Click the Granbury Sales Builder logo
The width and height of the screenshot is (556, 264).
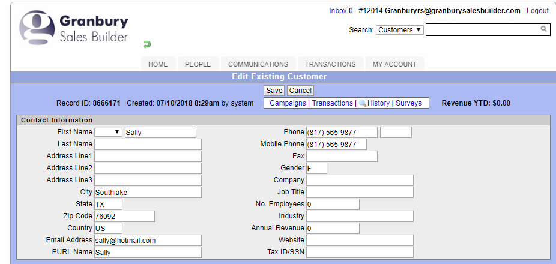click(x=74, y=27)
